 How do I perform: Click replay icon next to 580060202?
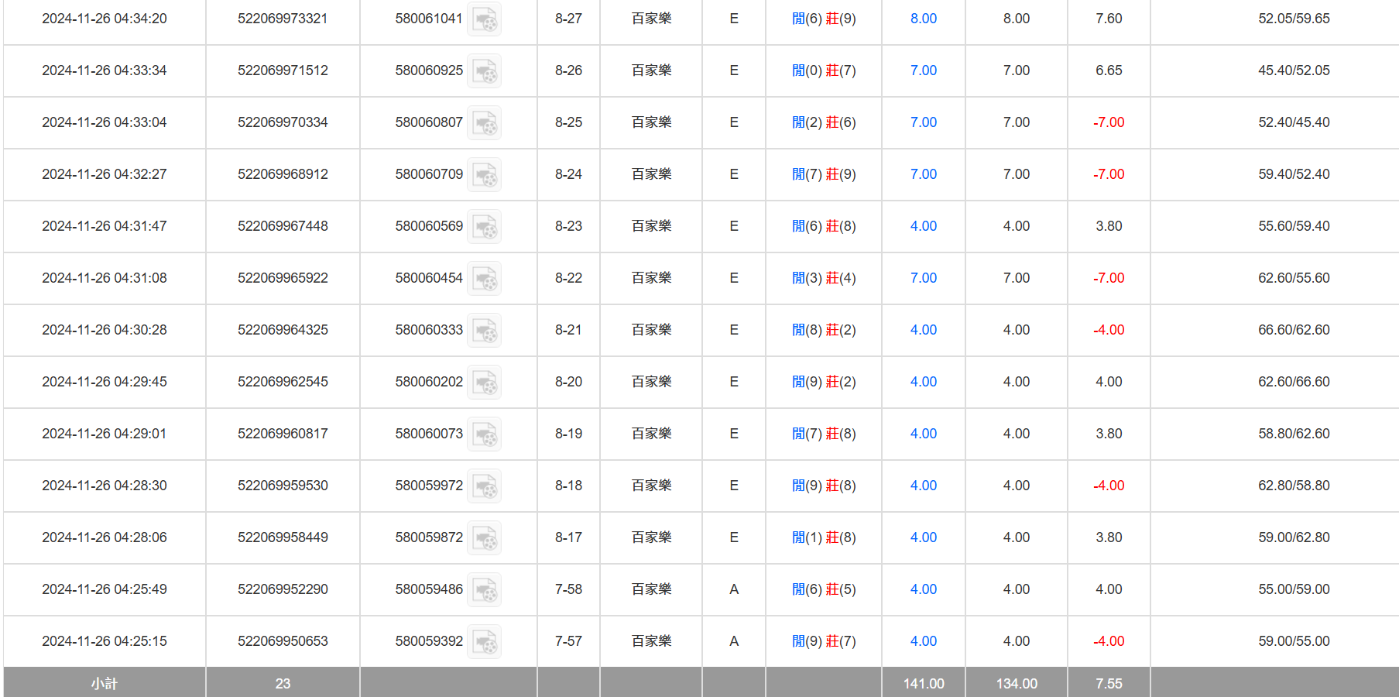tap(484, 383)
